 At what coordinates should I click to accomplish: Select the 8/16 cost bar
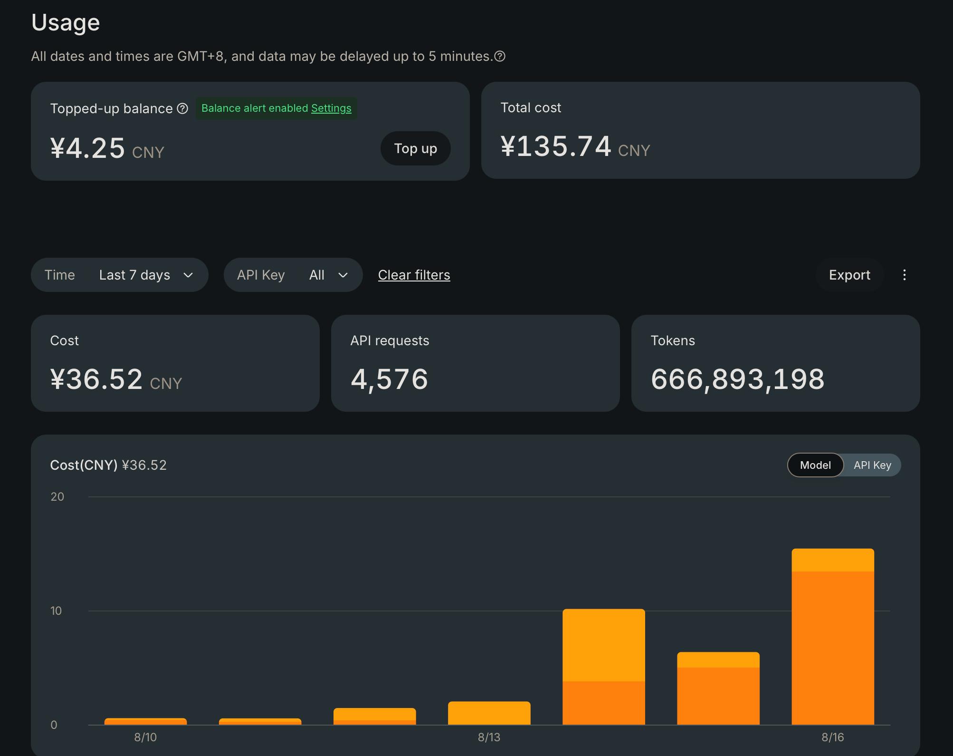pyautogui.click(x=833, y=637)
